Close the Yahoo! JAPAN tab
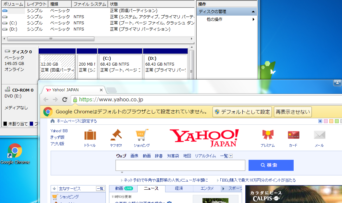 click(x=101, y=90)
